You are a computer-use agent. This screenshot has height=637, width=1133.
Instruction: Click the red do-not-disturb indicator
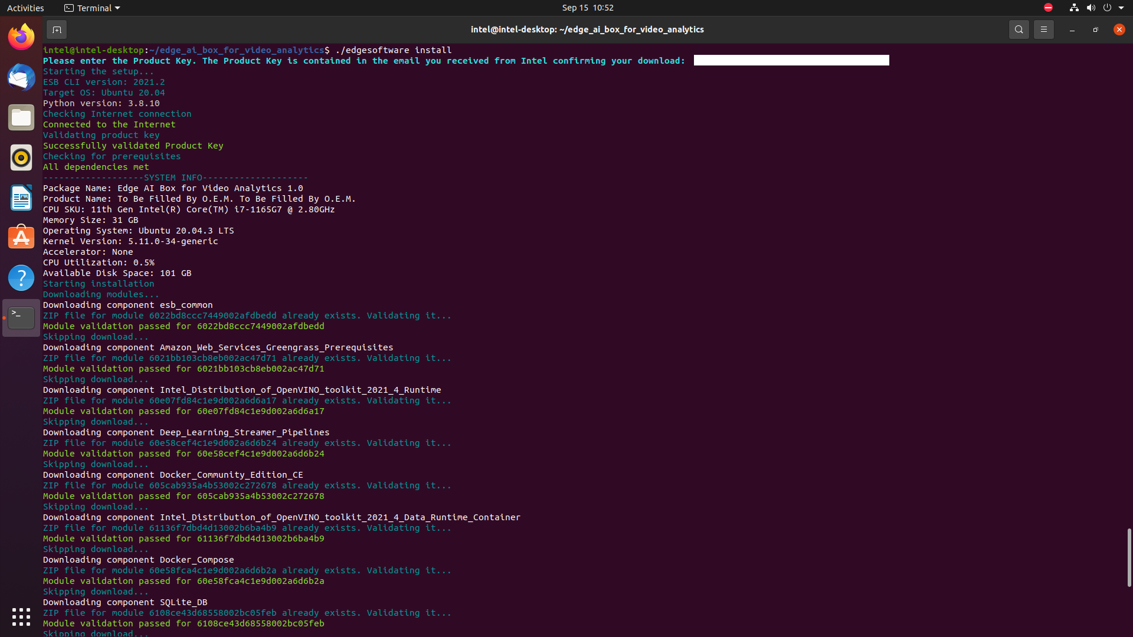[x=1048, y=8]
